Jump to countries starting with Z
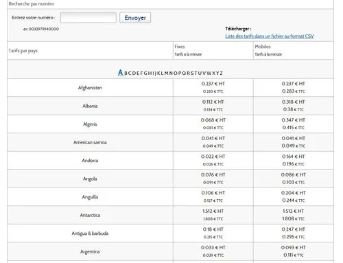This screenshot has width=343, height=263. (221, 73)
